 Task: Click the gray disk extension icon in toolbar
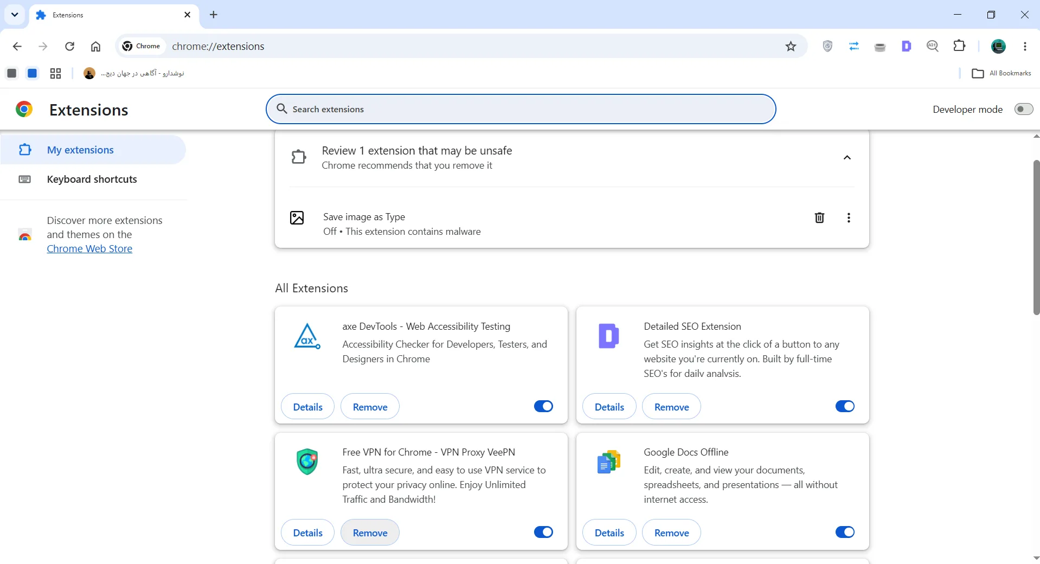(880, 47)
